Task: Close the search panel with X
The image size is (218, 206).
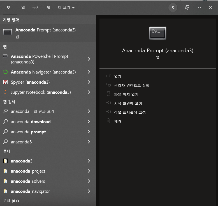Action: 210,8
